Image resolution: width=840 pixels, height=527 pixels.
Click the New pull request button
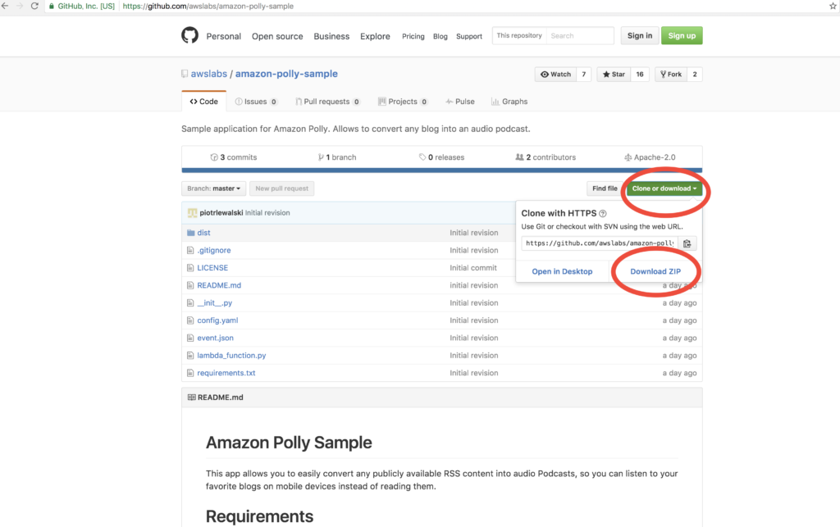[282, 189]
